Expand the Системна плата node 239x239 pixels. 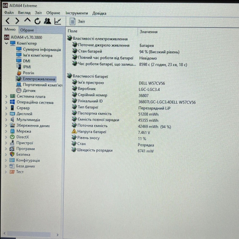coord(6,96)
